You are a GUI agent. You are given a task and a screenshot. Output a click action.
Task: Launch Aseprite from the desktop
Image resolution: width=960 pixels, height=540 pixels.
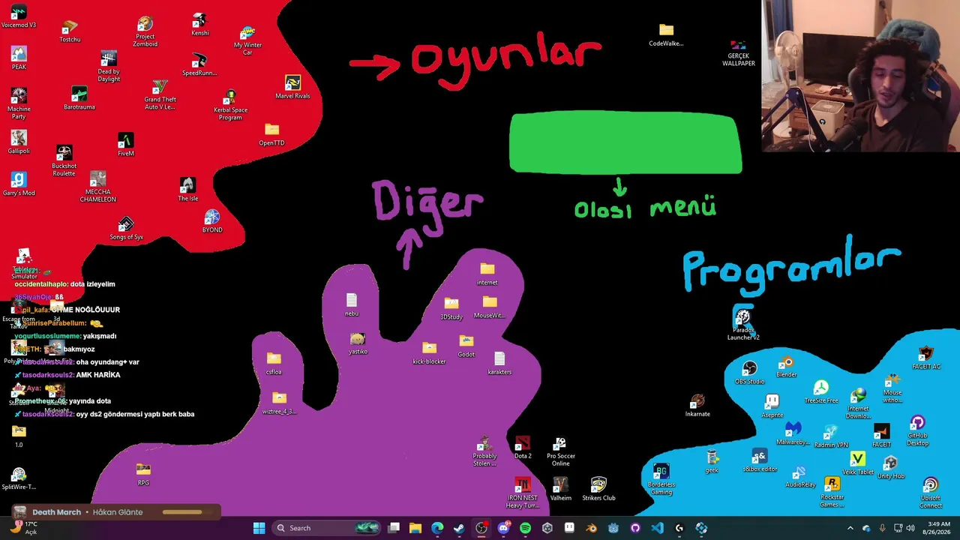click(x=772, y=406)
